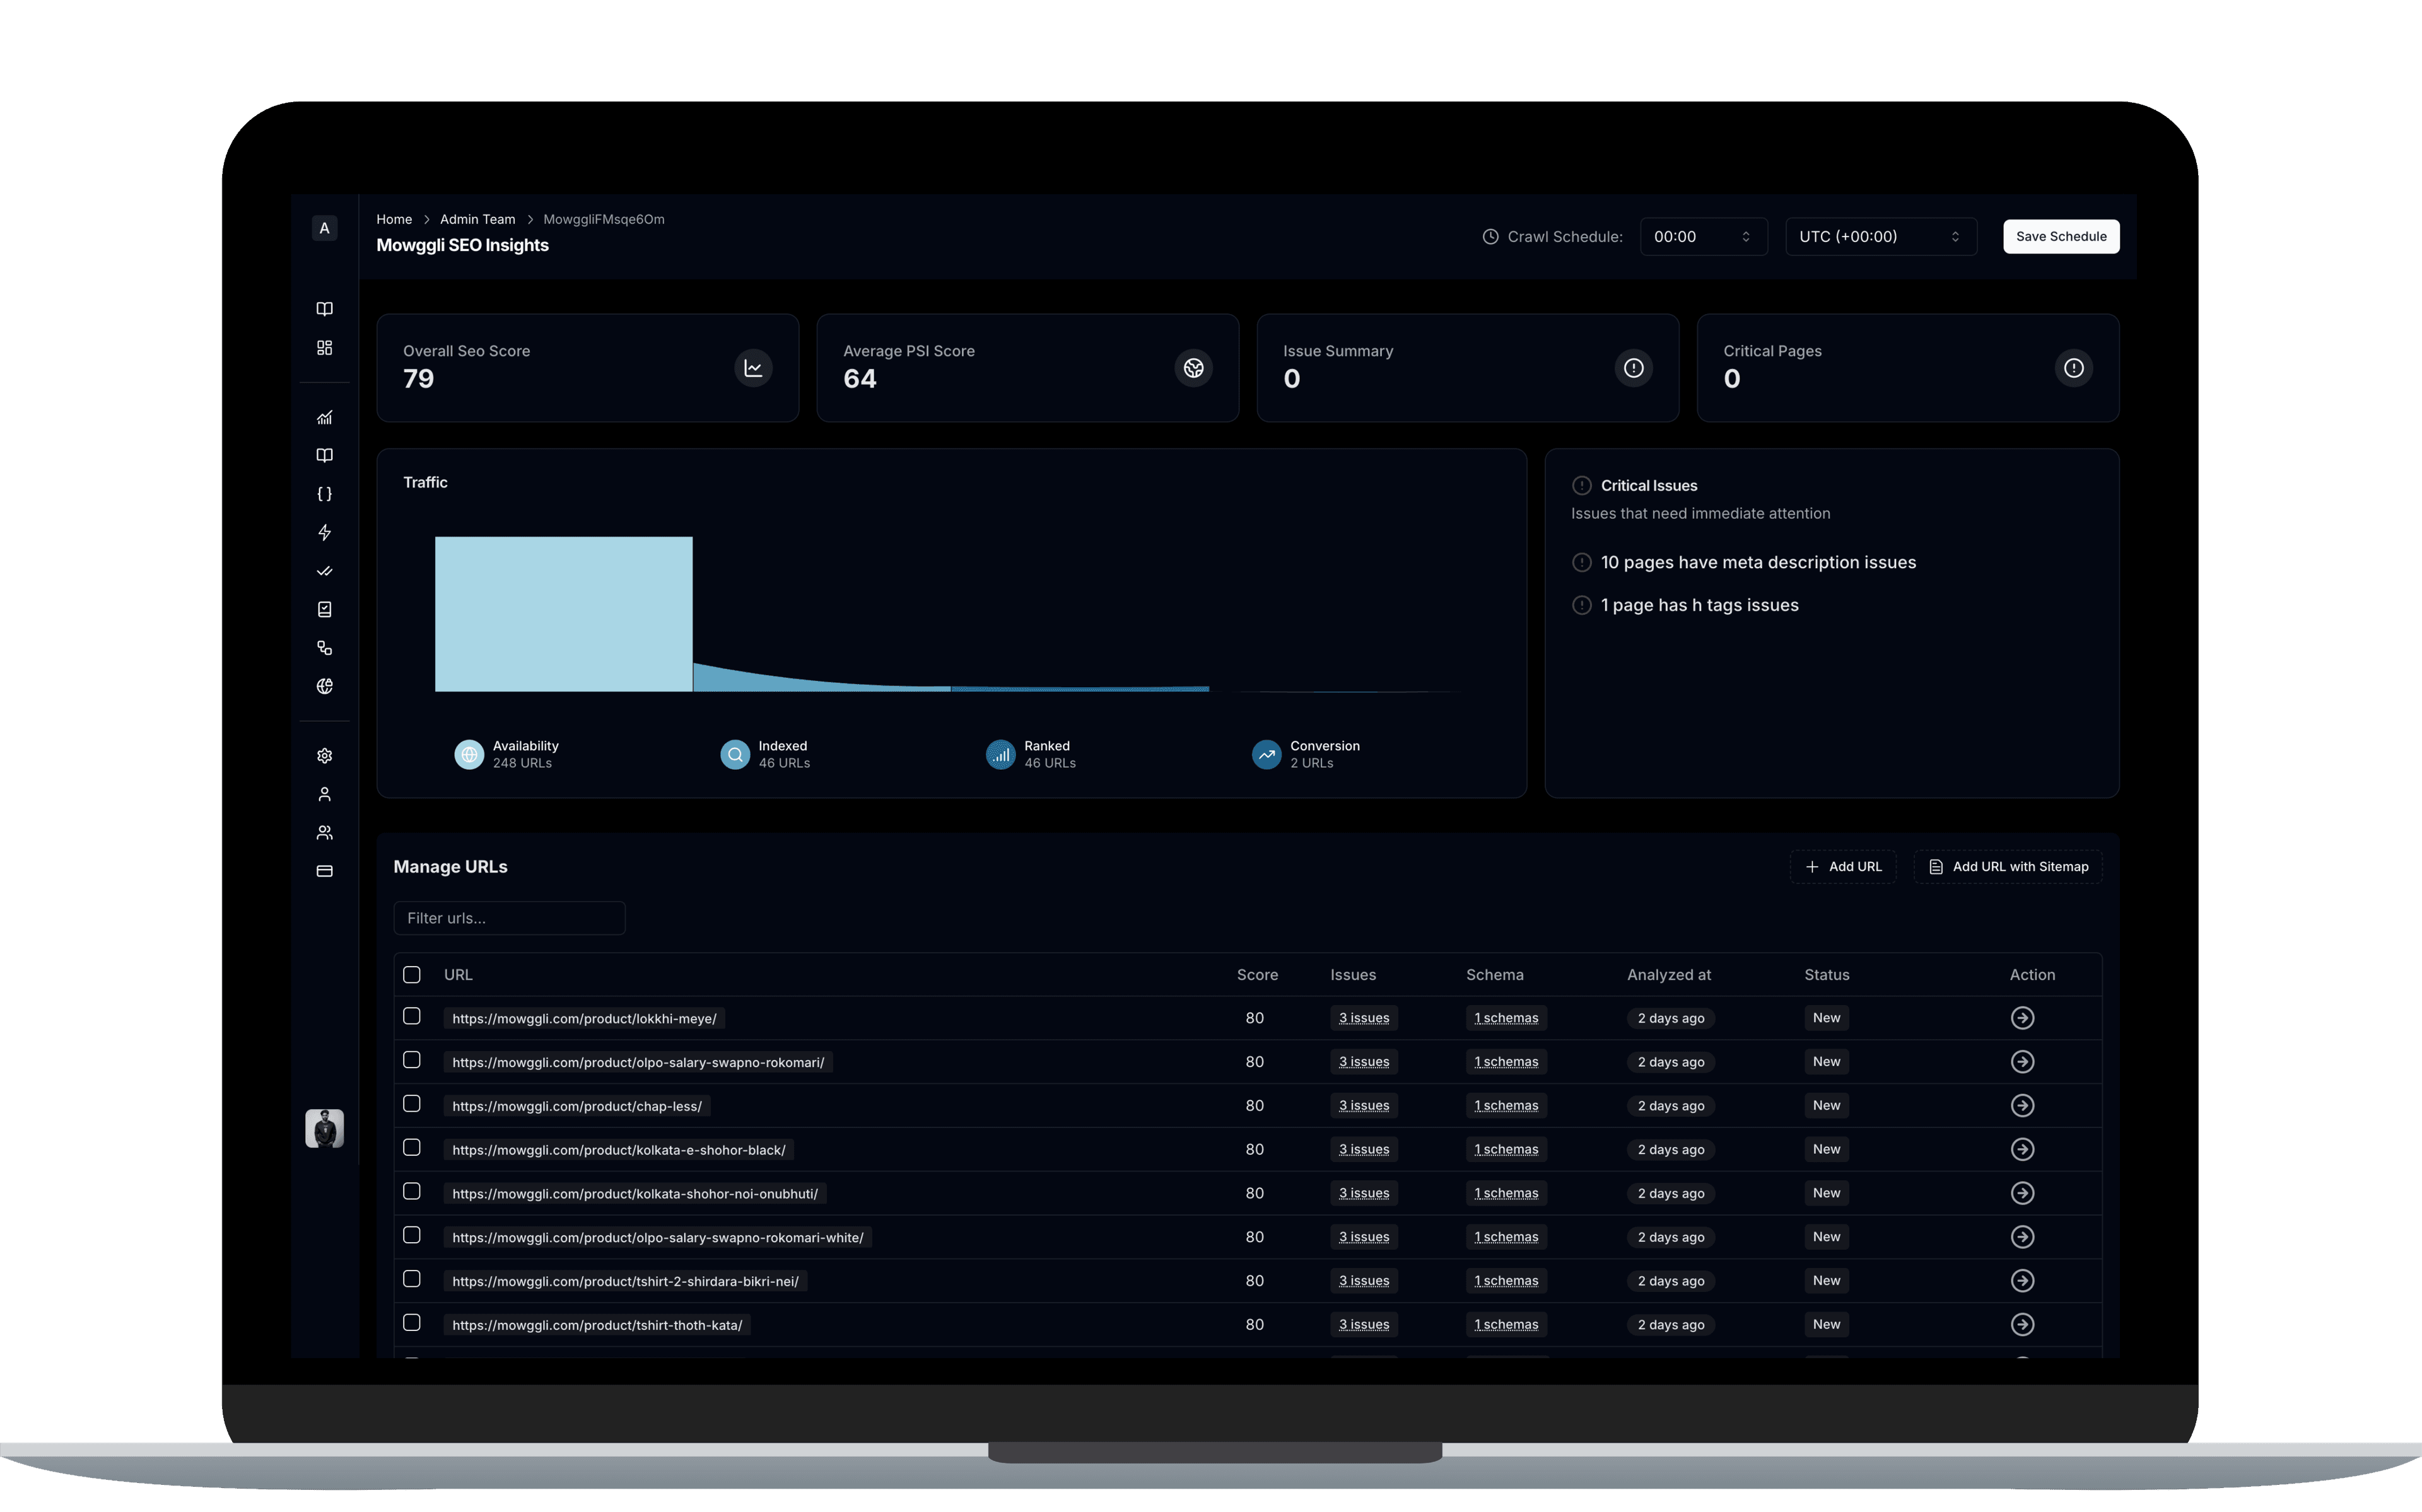The image size is (2422, 1512).
Task: Go to Admin Team in the breadcrumb
Action: coord(477,219)
